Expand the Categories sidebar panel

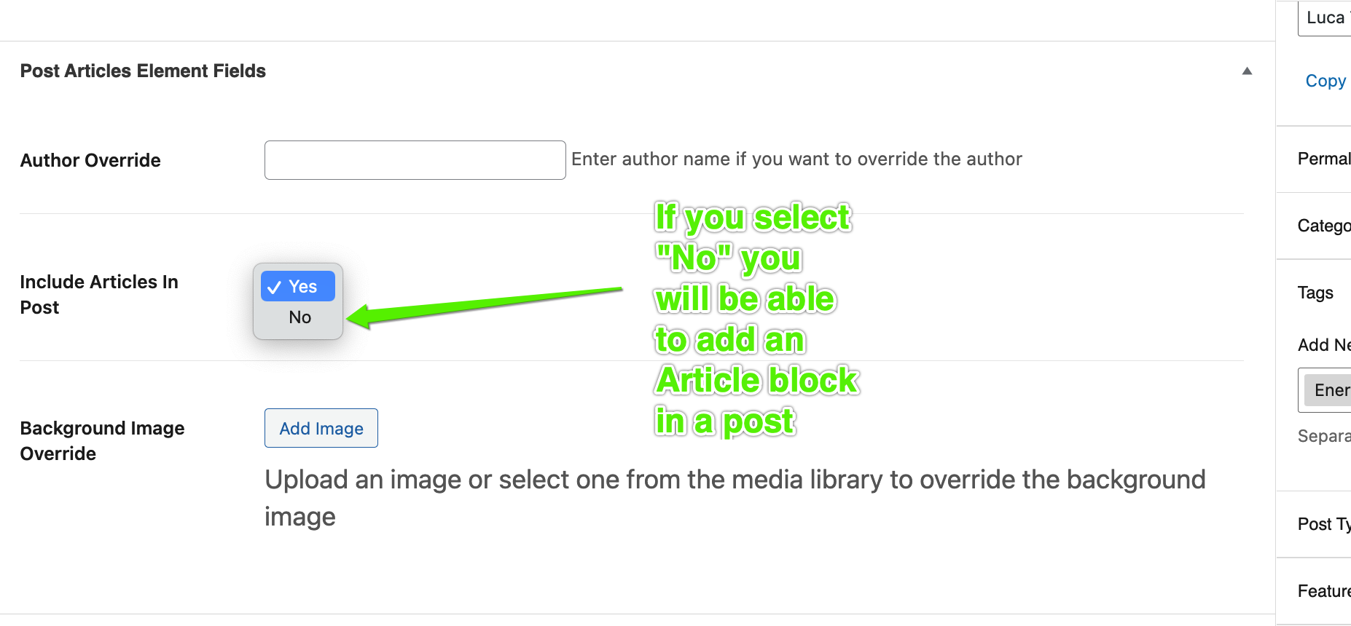1324,226
